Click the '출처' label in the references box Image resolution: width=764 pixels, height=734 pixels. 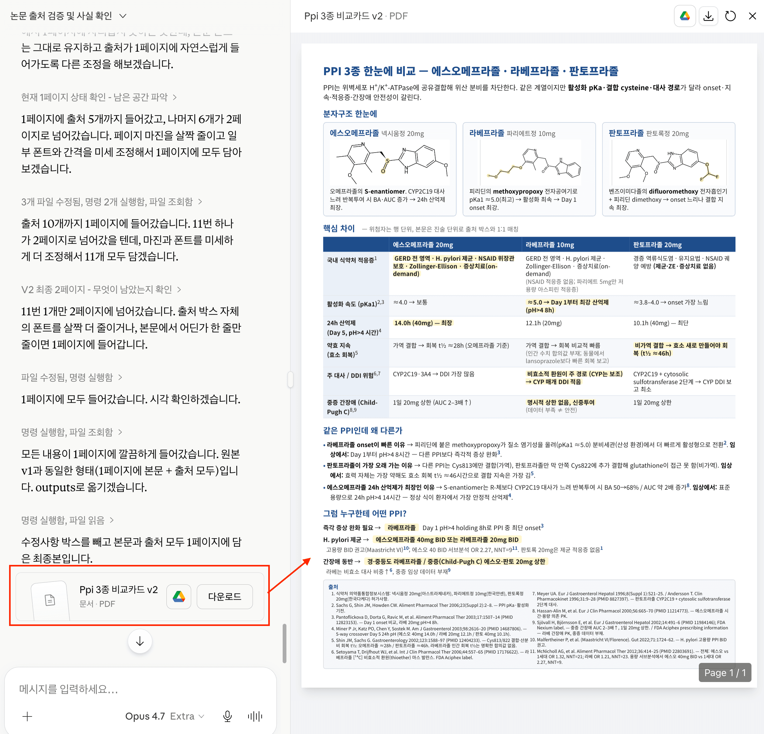(x=333, y=587)
